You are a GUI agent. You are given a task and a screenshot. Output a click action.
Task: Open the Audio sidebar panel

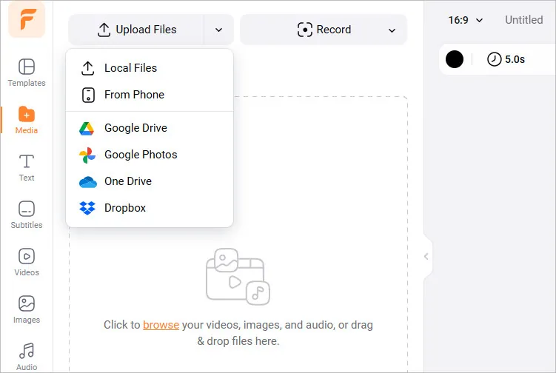[27, 357]
